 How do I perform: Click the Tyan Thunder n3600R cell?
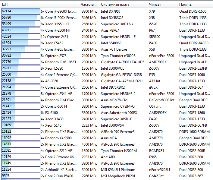click(118, 56)
